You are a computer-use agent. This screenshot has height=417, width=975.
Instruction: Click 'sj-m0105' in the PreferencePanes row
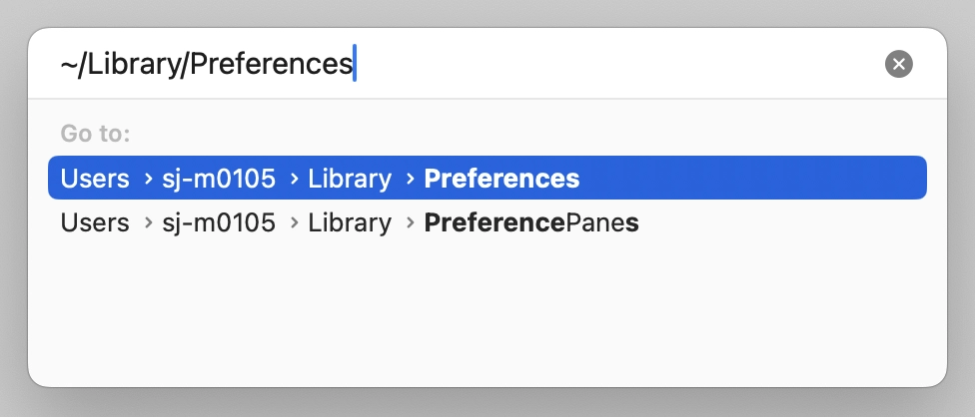point(218,223)
